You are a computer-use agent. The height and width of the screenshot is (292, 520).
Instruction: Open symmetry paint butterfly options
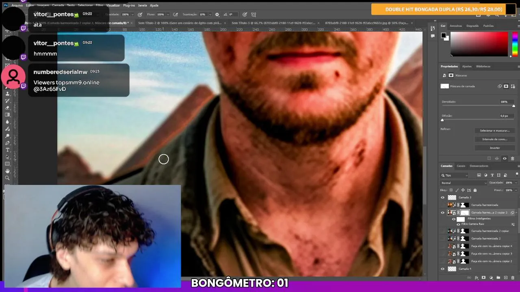(253, 14)
